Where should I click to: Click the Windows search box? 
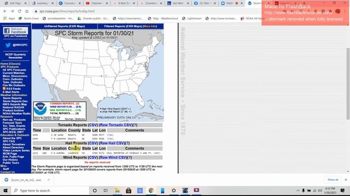pyautogui.click(x=50, y=191)
